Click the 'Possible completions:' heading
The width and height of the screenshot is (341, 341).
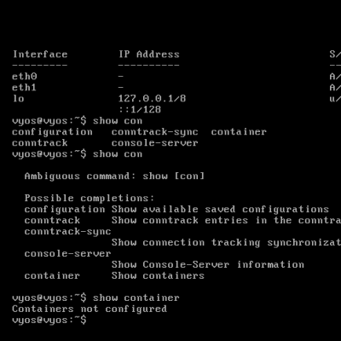[x=90, y=198]
